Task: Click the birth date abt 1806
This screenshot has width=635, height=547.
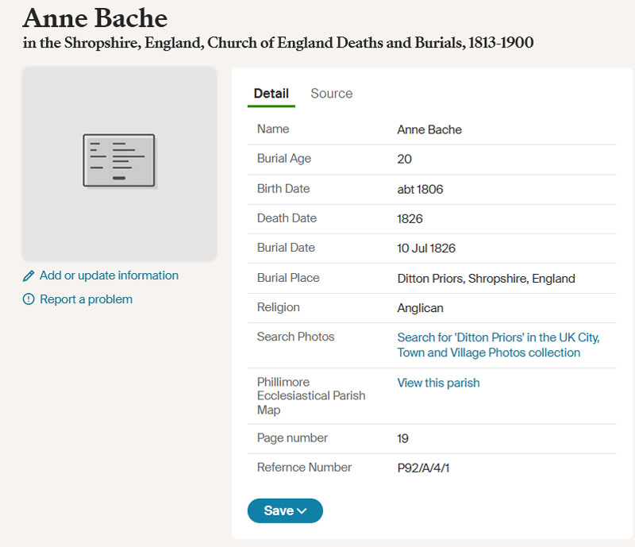Action: (420, 190)
